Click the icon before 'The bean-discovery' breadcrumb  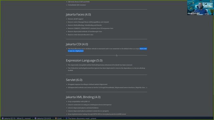pos(67,119)
